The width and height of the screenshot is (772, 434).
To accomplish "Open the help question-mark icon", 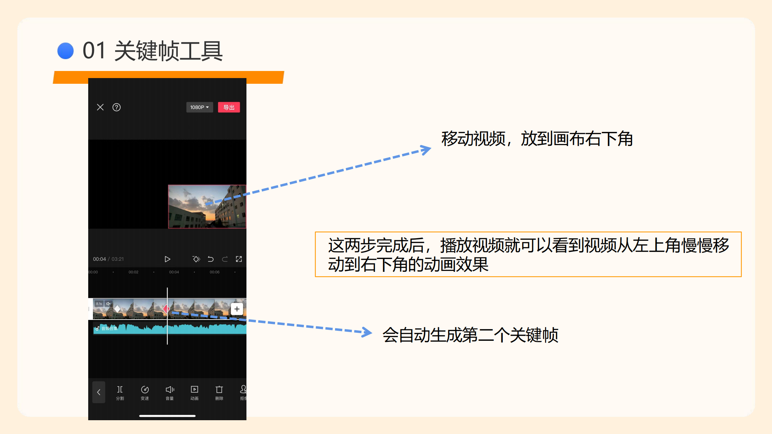I will (x=116, y=107).
